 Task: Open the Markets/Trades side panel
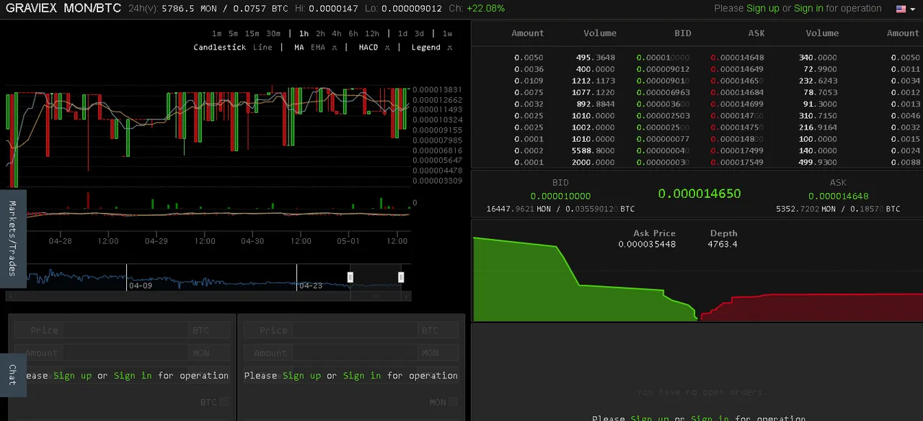12,238
